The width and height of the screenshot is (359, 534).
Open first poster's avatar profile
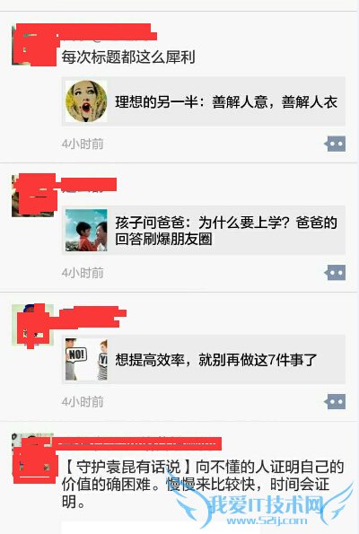tap(33, 45)
